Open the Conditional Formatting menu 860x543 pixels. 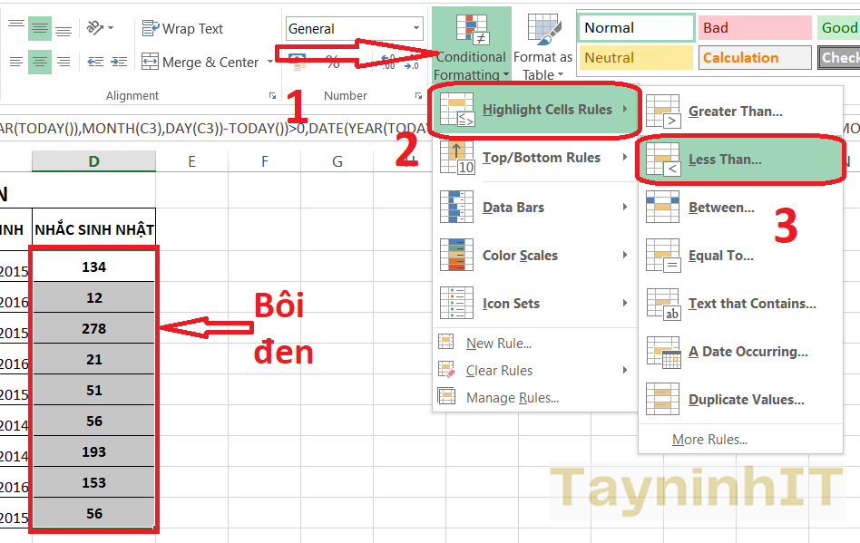[471, 45]
